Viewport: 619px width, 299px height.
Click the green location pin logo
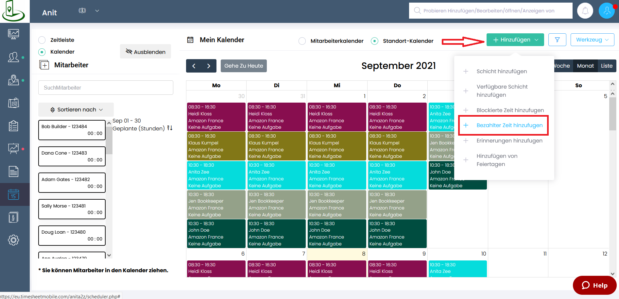(x=13, y=11)
